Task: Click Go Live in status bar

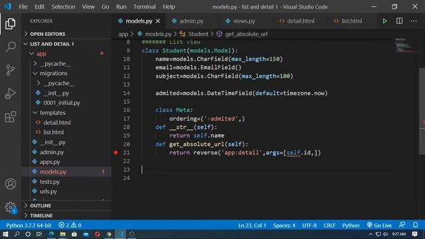Action: [x=379, y=225]
